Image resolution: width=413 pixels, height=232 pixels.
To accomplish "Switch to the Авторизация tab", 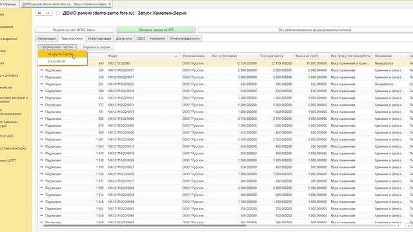I will (x=46, y=39).
